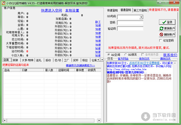Image resolution: width=181 pixels, height=125 pixels.
Task: Switch to the 工厂 tab
Action: [66, 60]
